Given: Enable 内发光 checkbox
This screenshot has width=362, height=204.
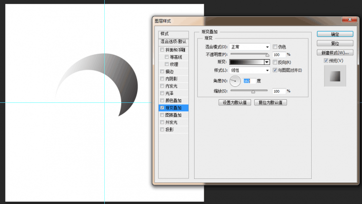Looking at the screenshot, I should [162, 86].
